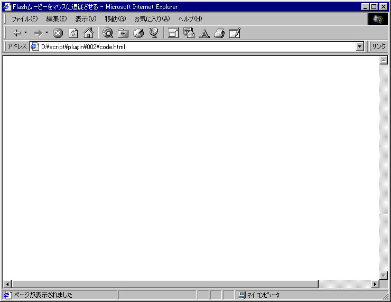
Task: Go back with the Back arrow button
Action: 17,33
